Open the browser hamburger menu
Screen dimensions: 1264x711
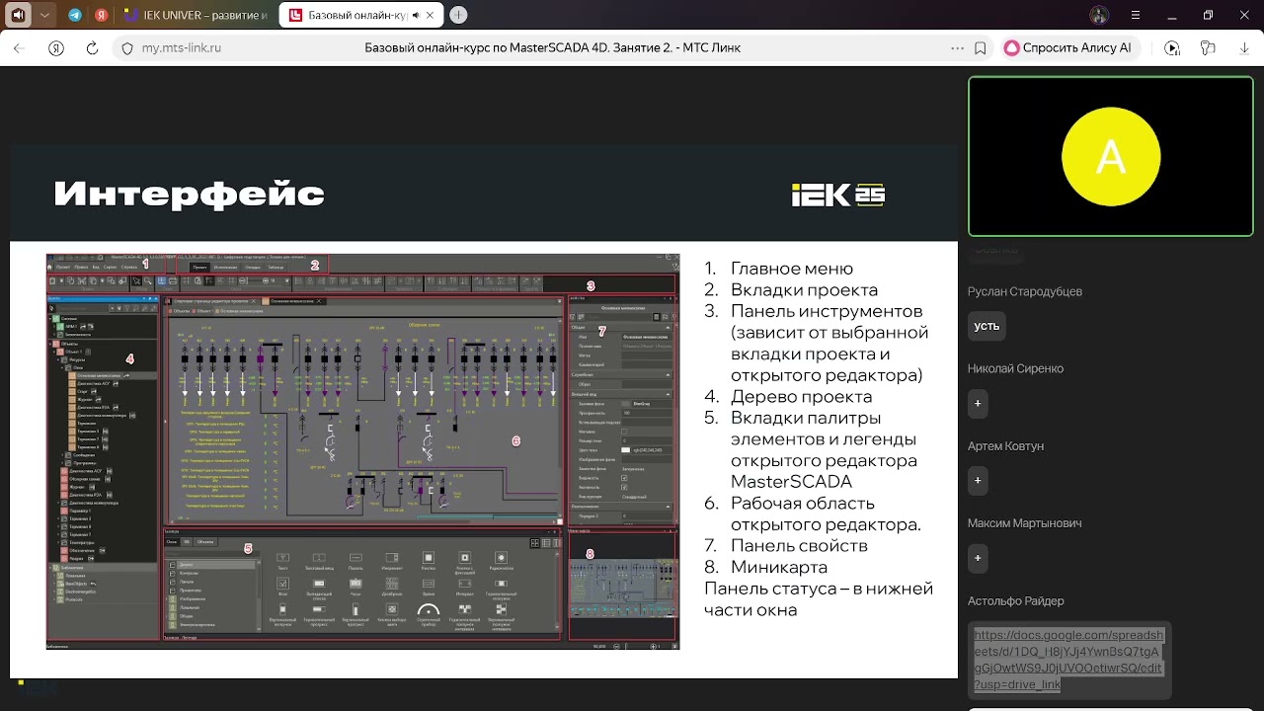tap(1136, 16)
